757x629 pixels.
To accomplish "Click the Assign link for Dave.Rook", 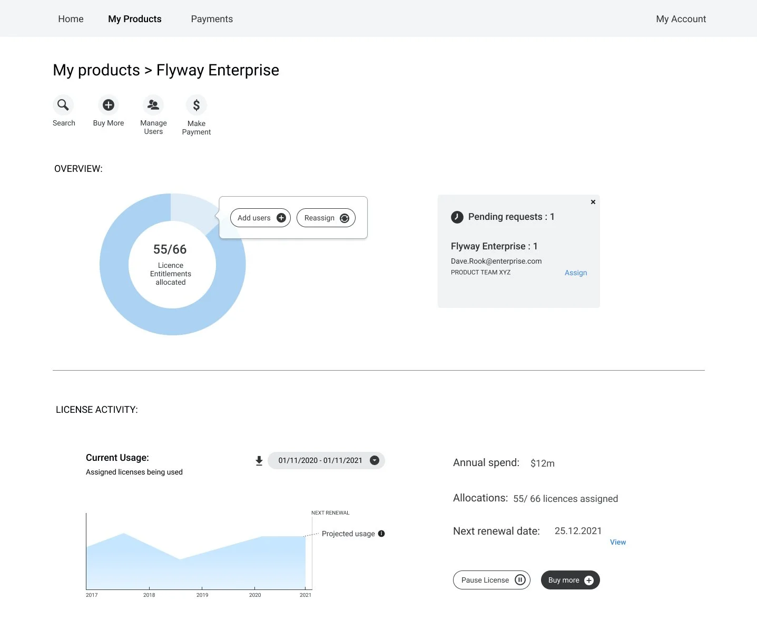I will tap(576, 273).
